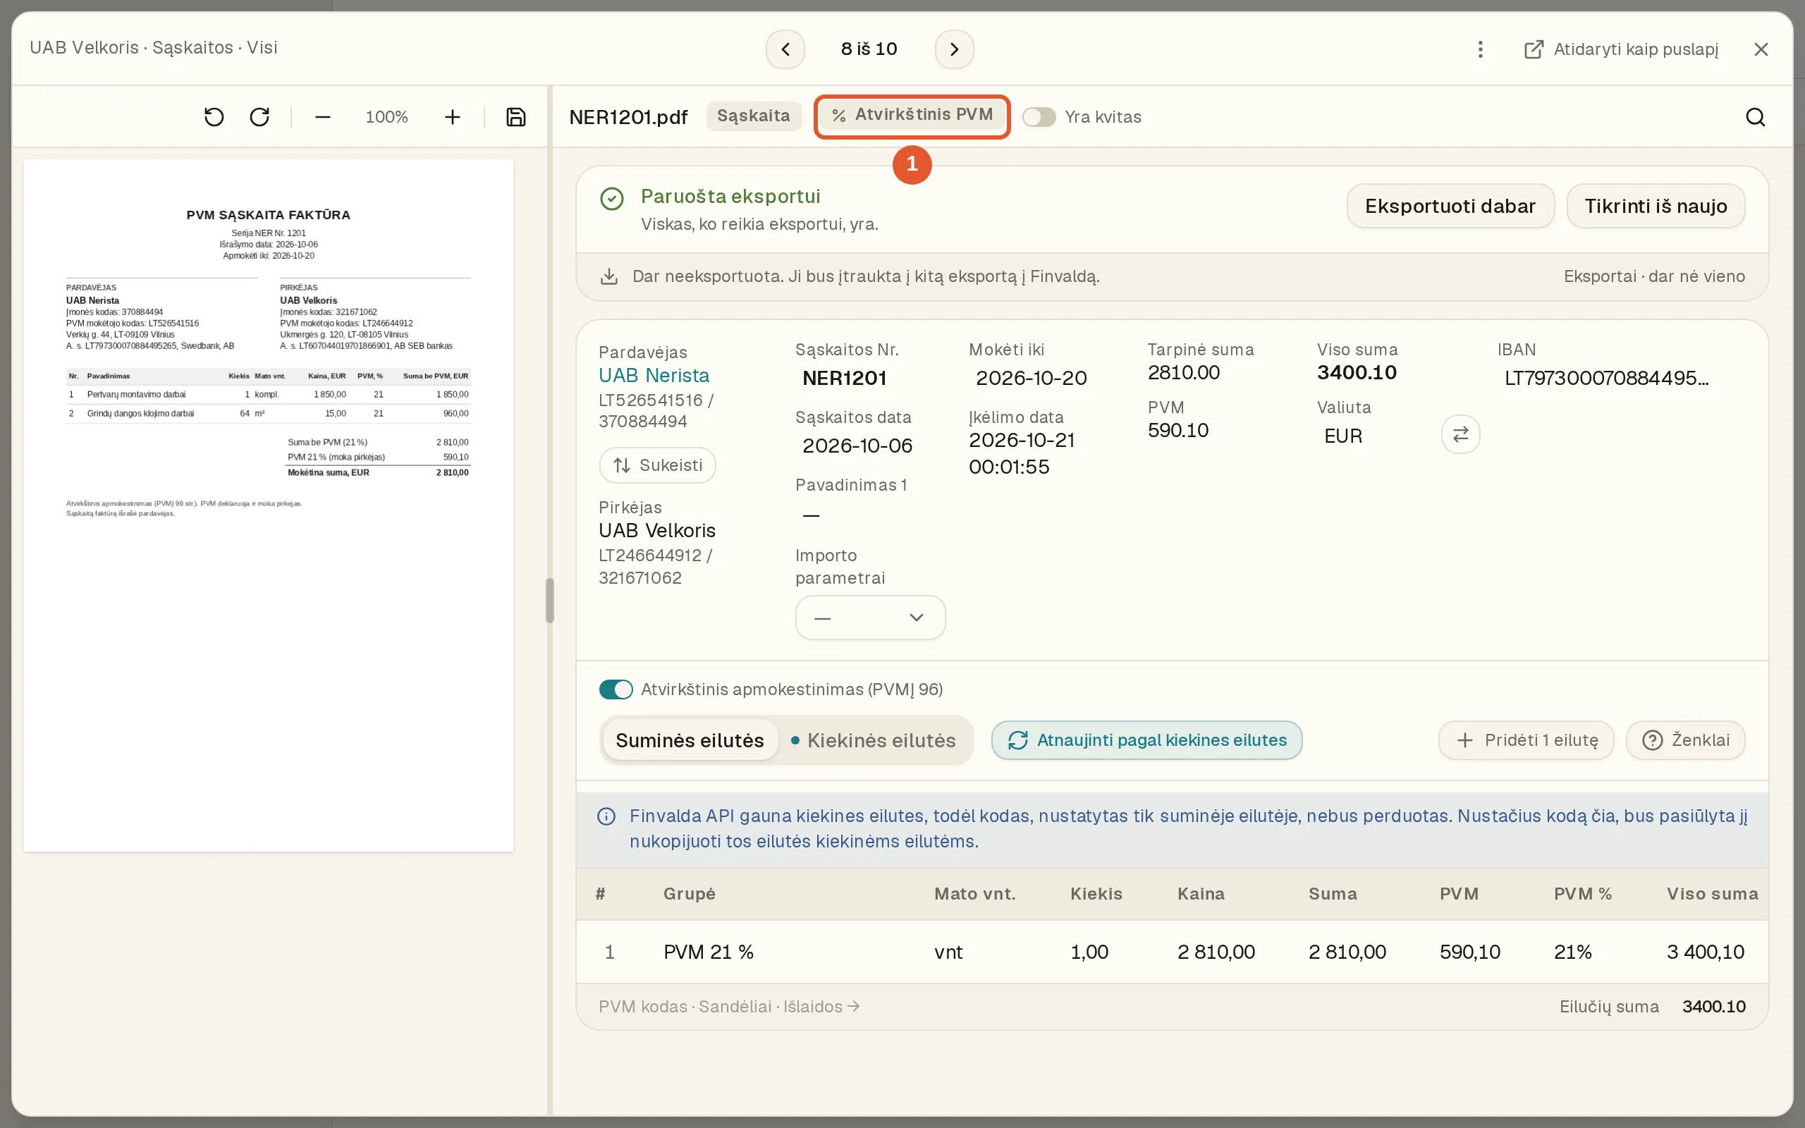Open PVM kodas · Sandėliai · Išlaidos expander
1805x1128 pixels.
pos(729,1007)
